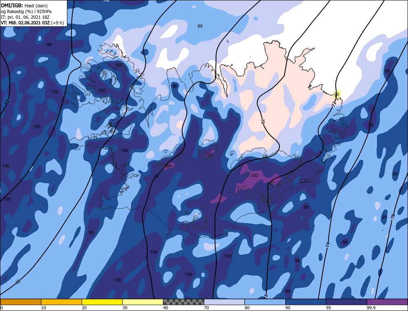Click the legend tick label '10'

[44, 308]
